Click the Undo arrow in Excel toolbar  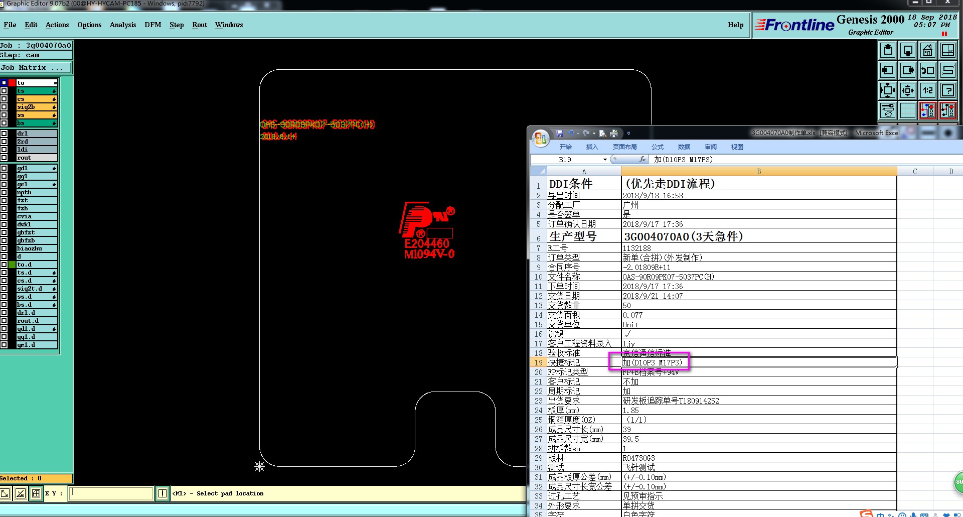coord(570,134)
